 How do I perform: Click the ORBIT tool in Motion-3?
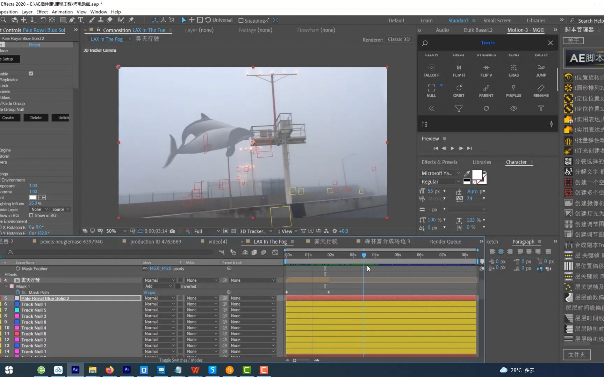[459, 91]
